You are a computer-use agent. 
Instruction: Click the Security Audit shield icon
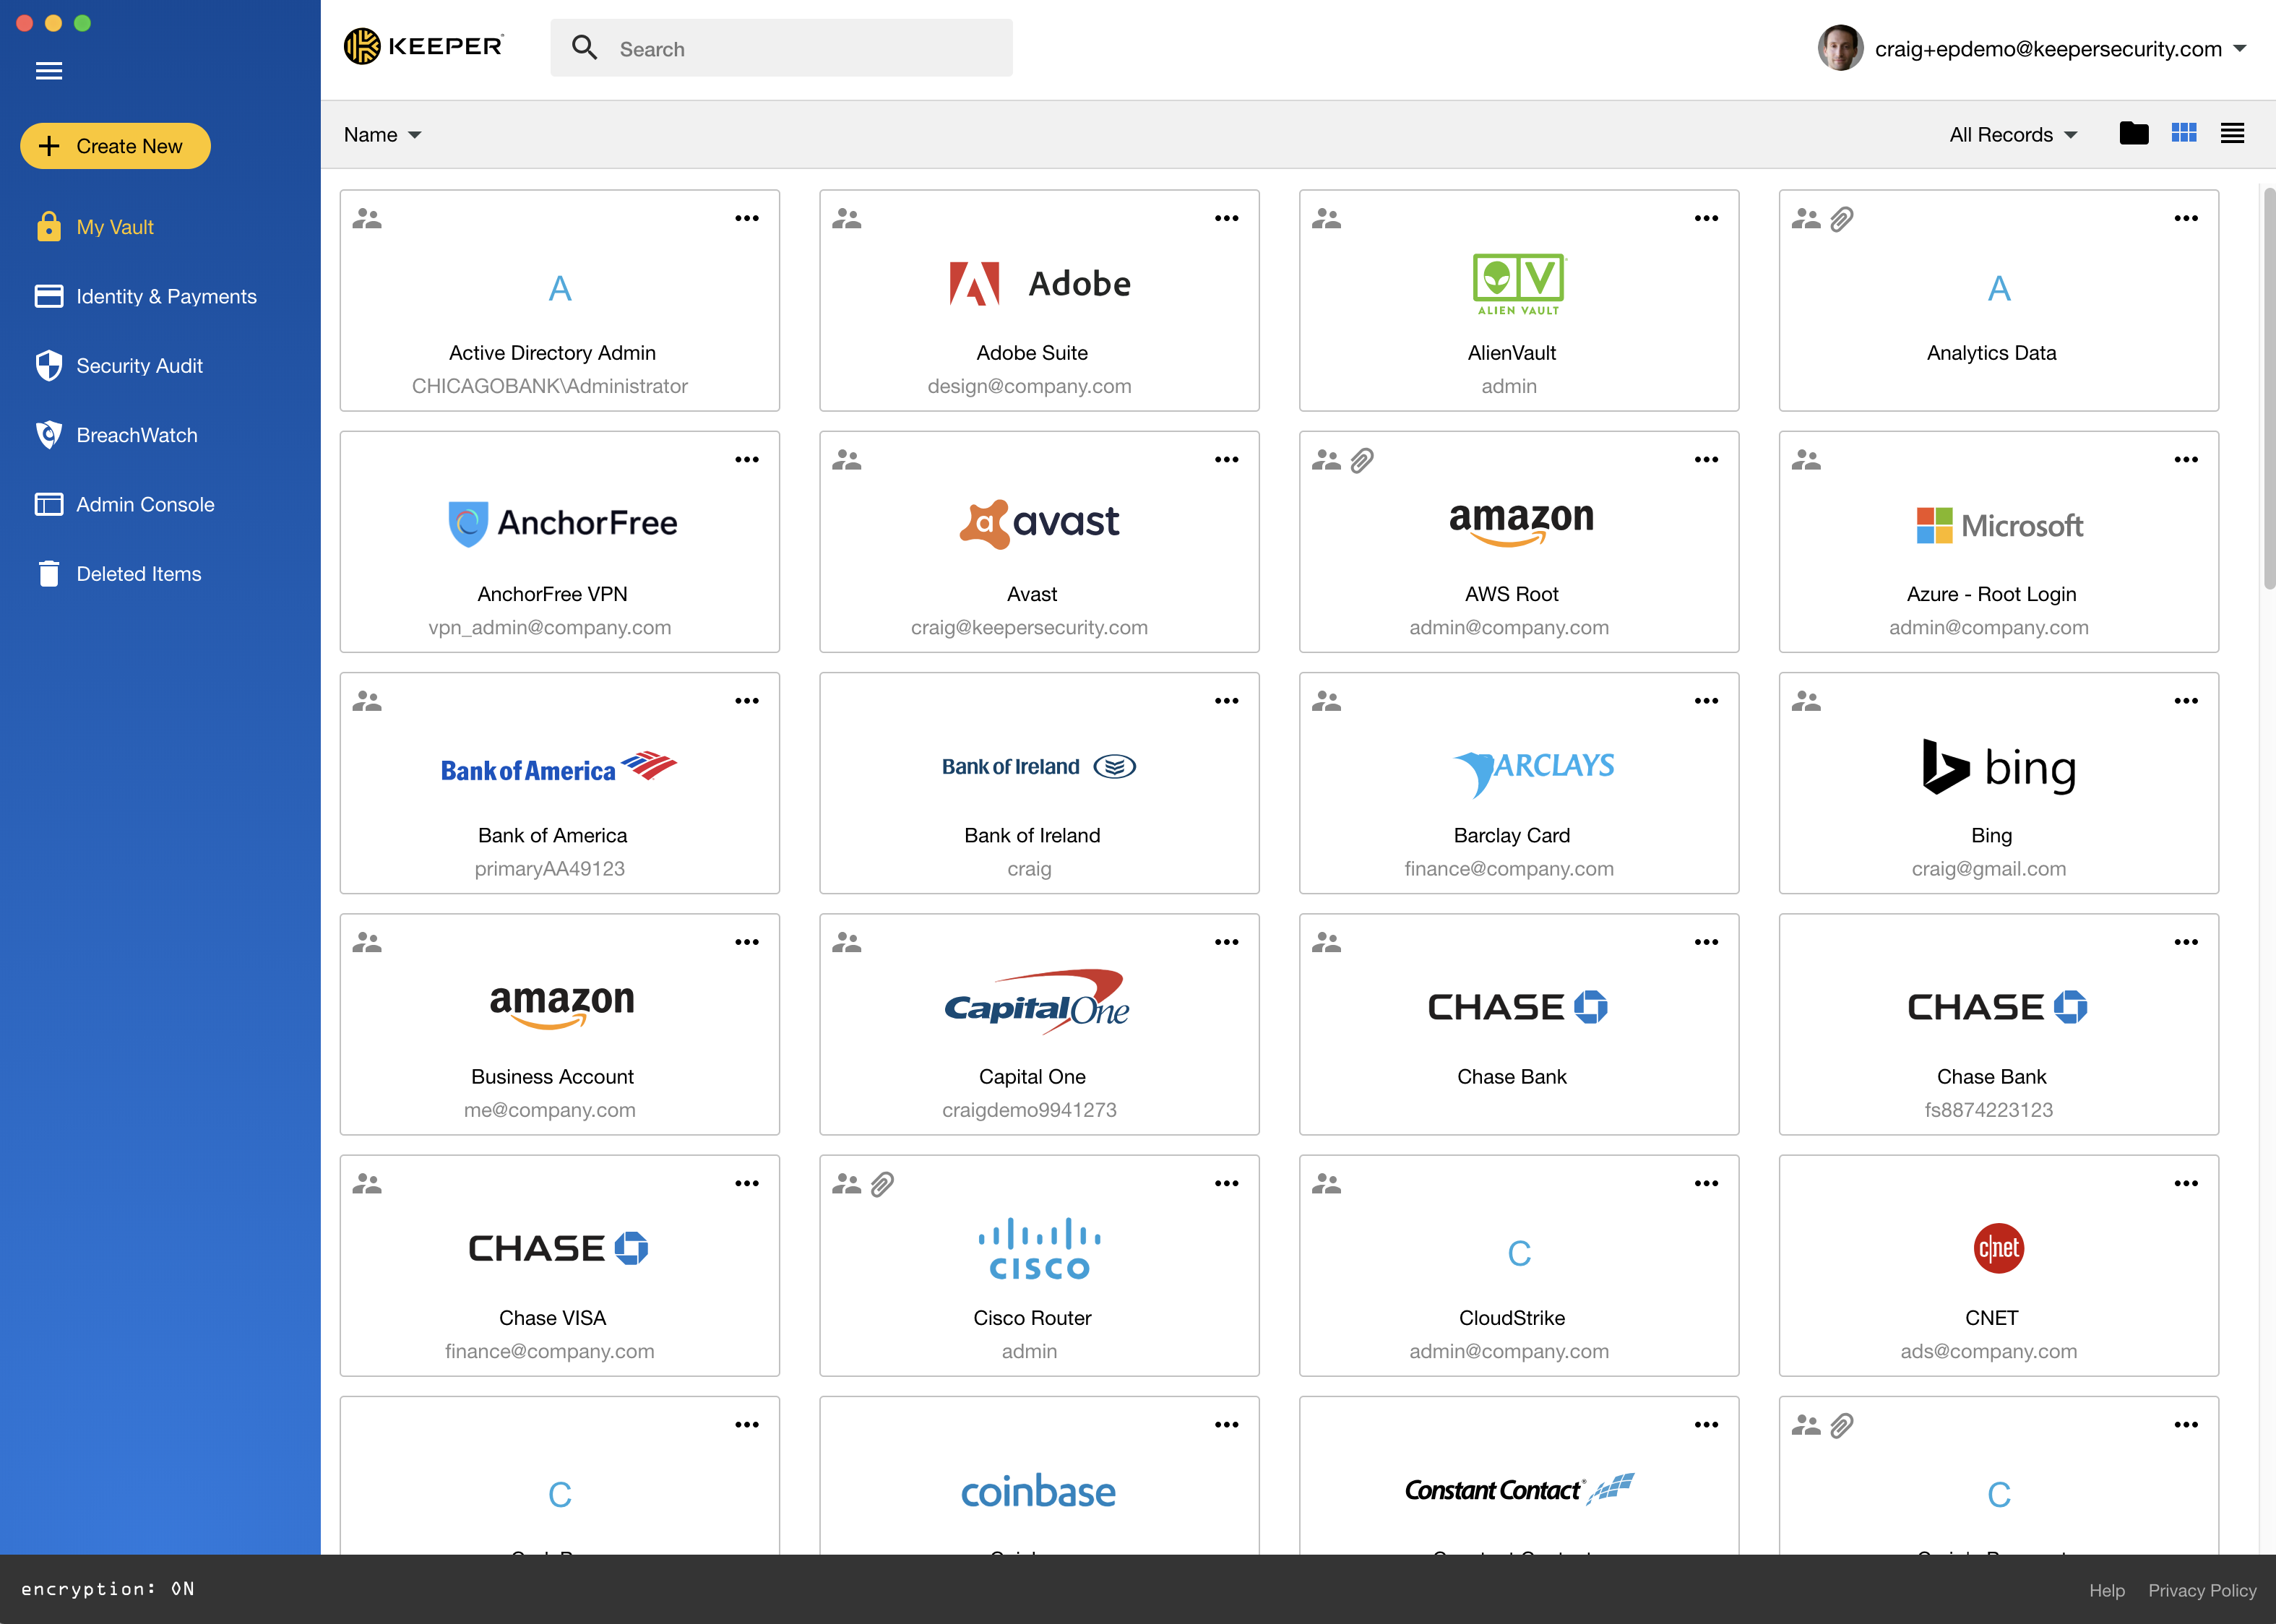tap(48, 364)
